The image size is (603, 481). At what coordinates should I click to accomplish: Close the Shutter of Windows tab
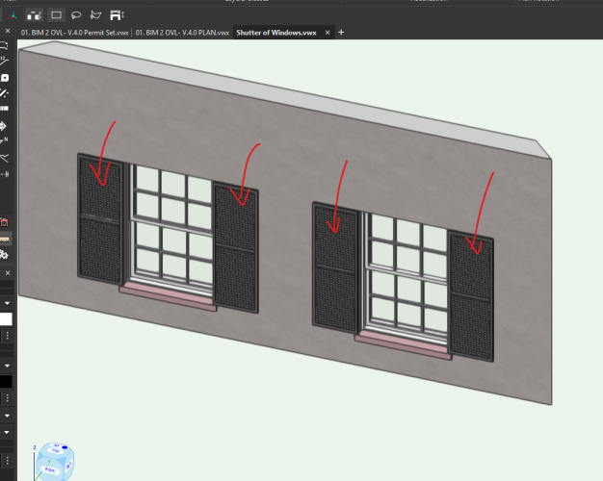tap(327, 33)
